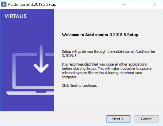Click the 'Click Next to continue.' text
Image resolution: width=163 pixels, height=126 pixels.
[79, 85]
